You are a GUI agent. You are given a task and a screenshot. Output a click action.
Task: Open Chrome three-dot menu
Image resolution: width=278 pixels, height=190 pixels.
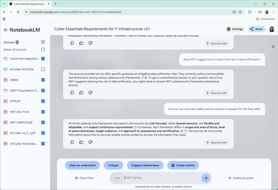point(274,12)
